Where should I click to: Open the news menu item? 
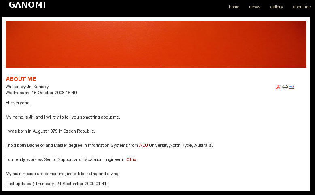point(255,7)
